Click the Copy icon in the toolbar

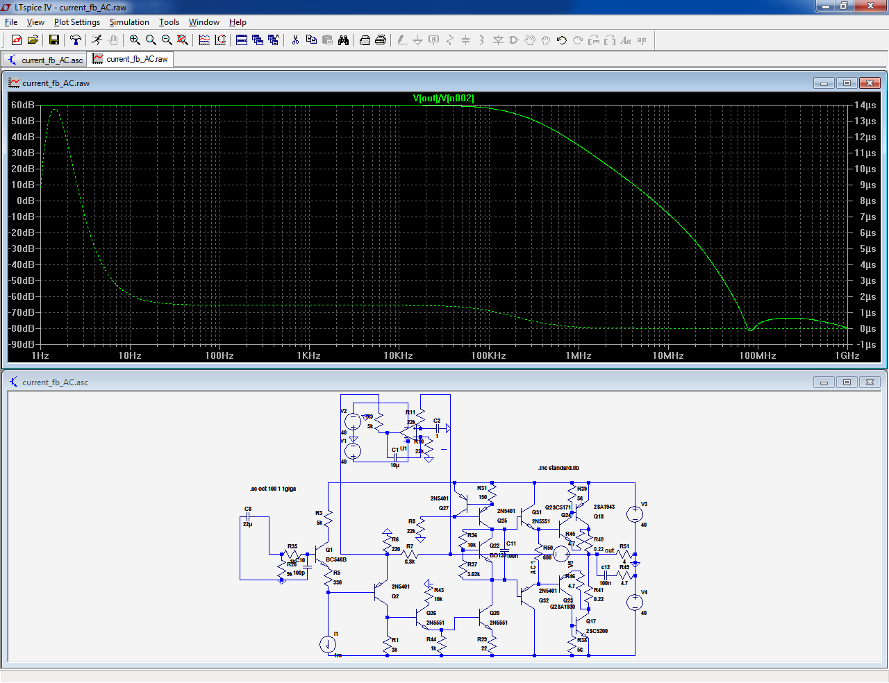(311, 40)
